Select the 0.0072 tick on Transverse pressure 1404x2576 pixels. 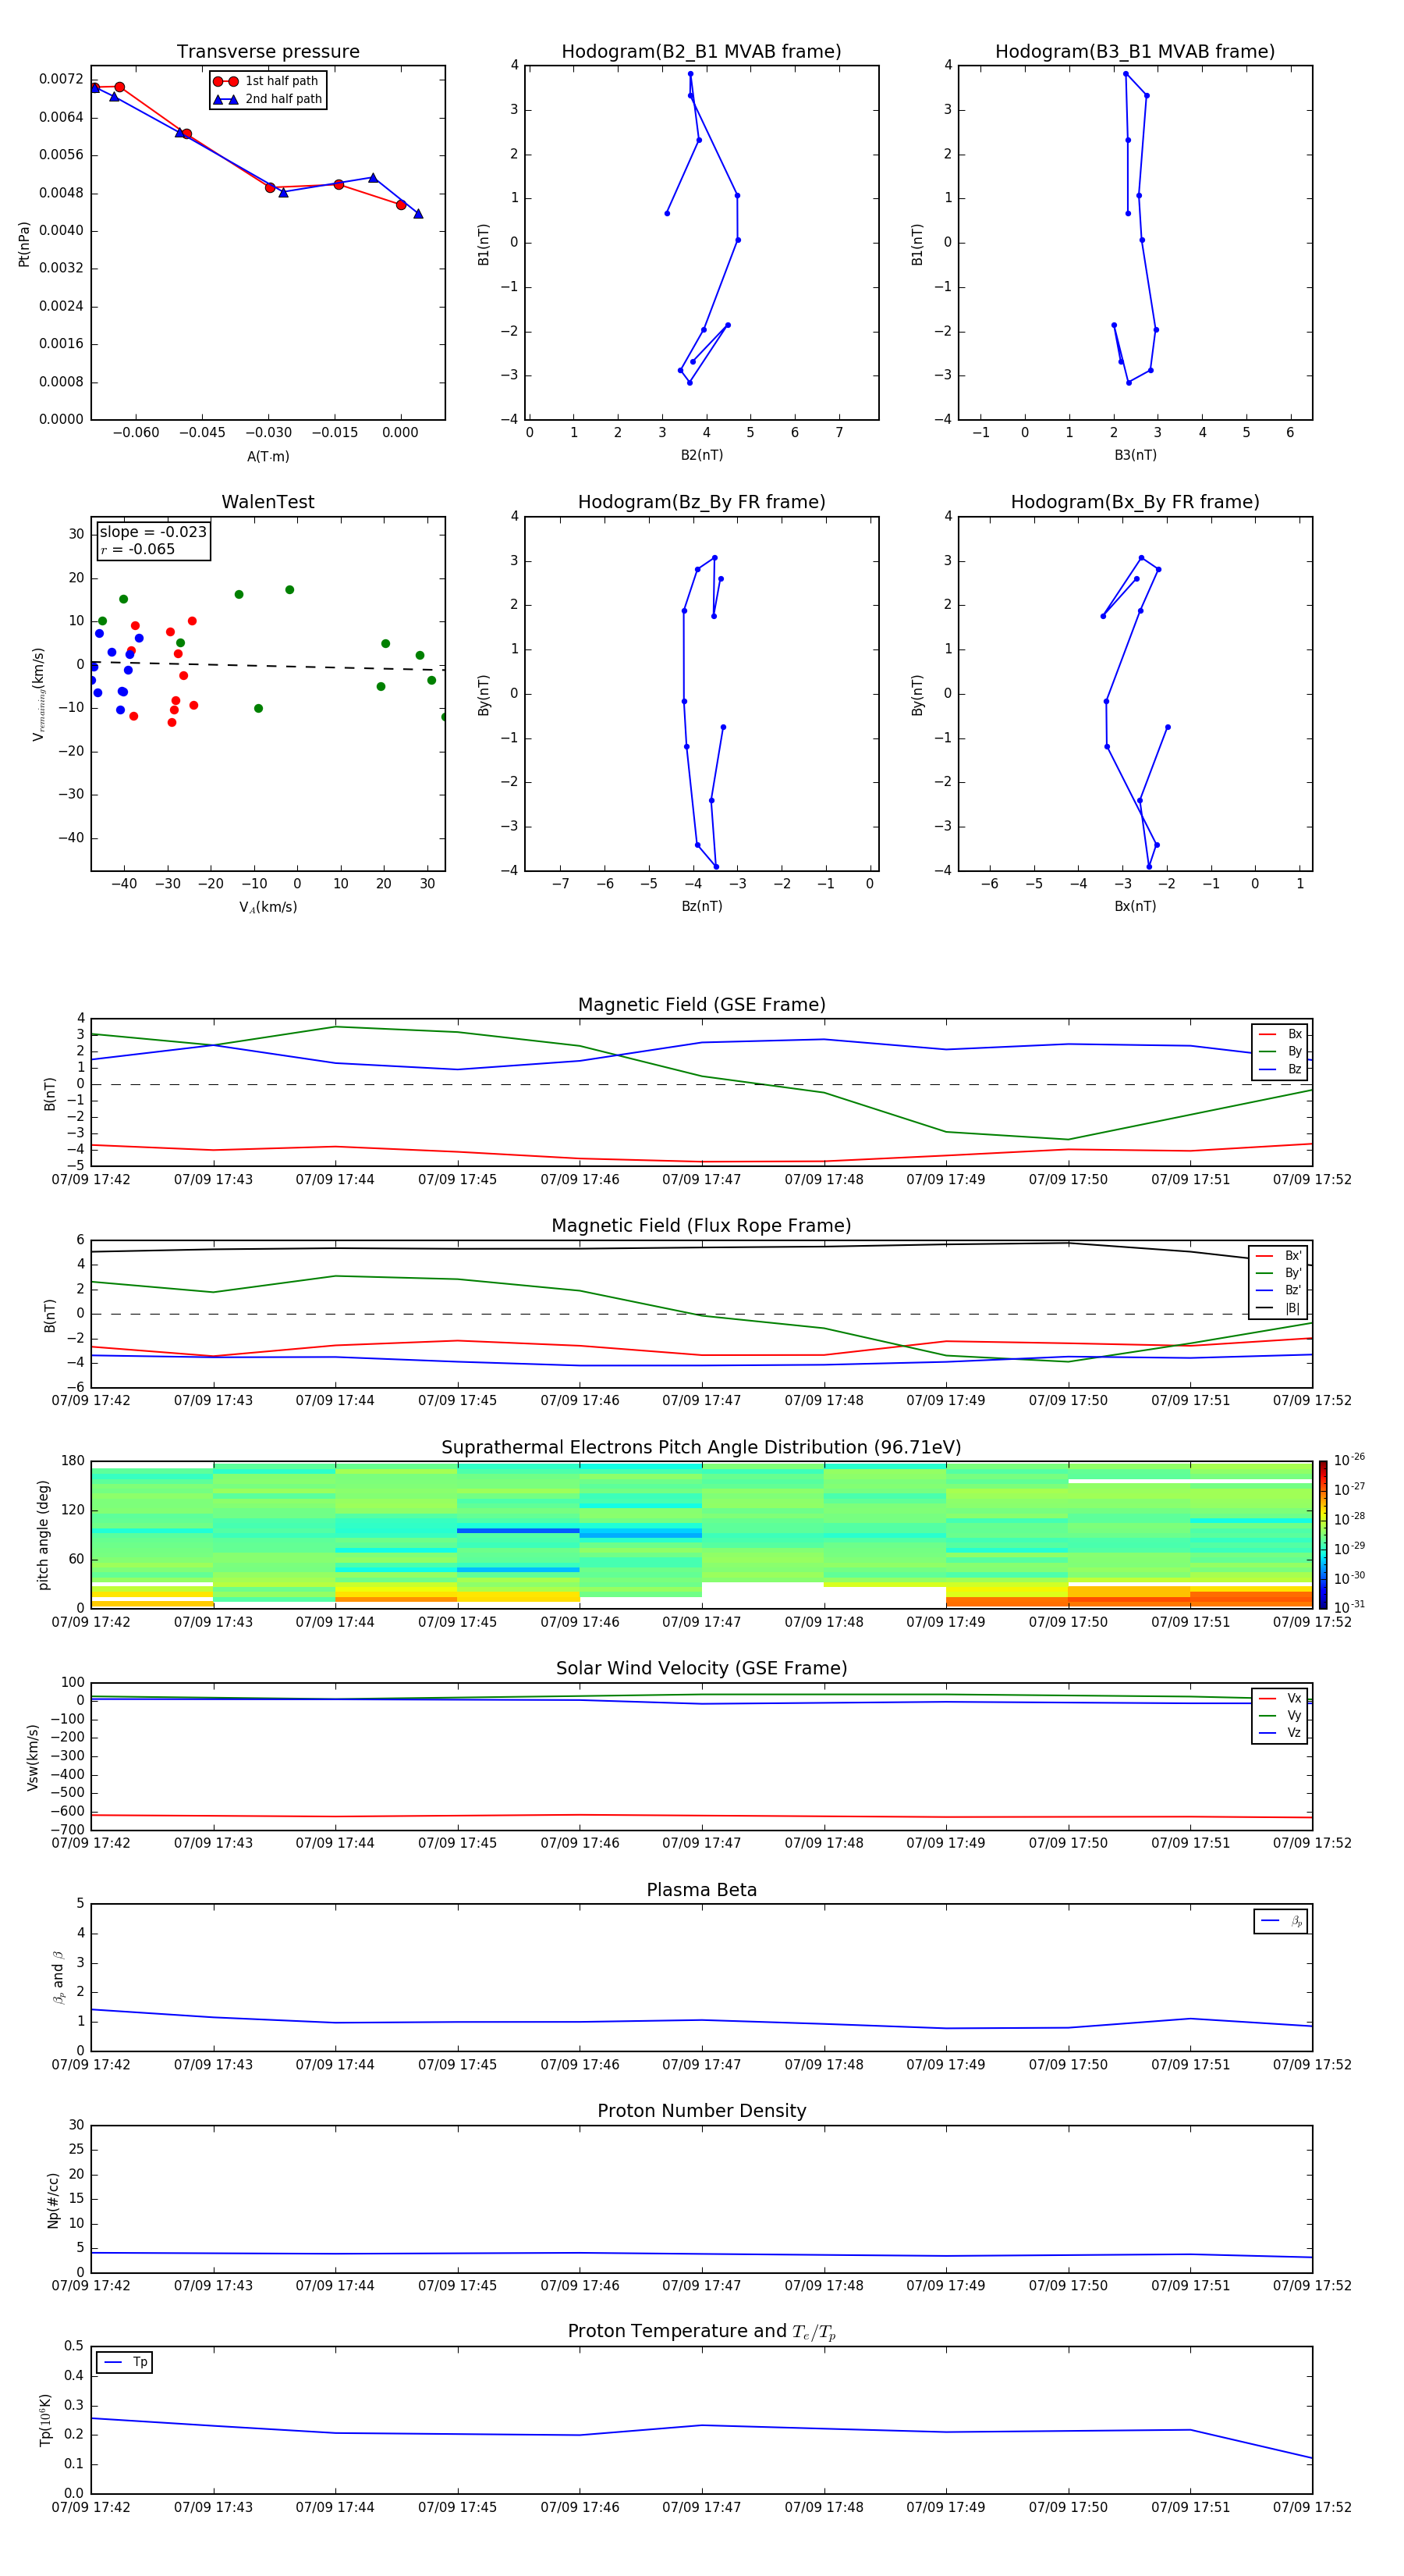(61, 79)
